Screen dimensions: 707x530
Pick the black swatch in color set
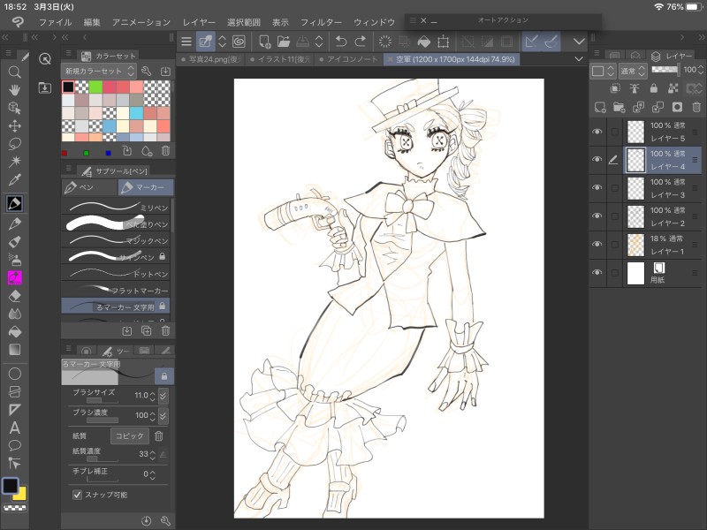pos(69,87)
